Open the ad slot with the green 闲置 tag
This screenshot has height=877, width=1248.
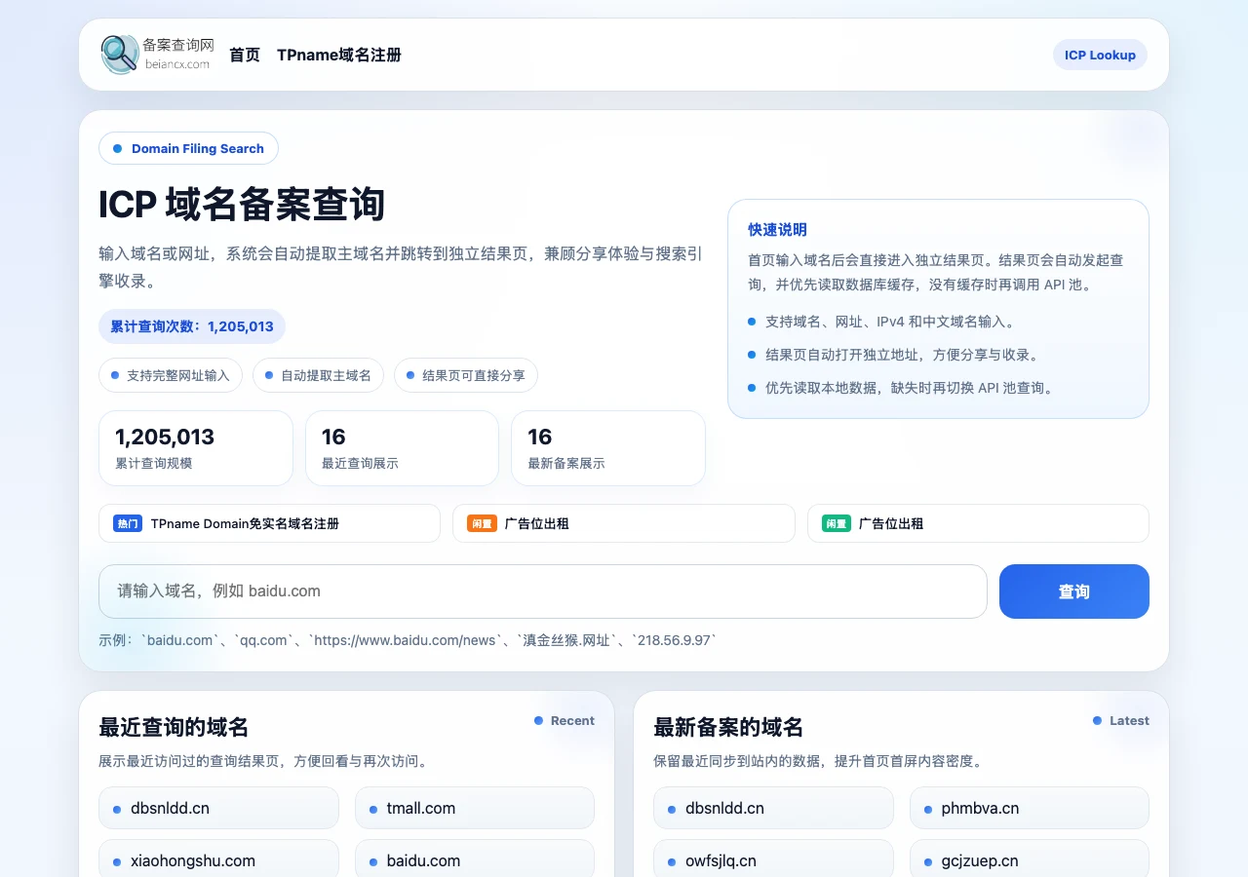point(978,523)
